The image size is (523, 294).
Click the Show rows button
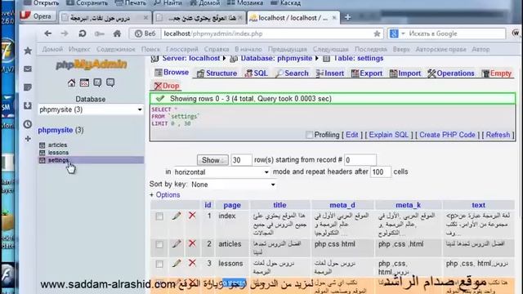[x=212, y=160]
